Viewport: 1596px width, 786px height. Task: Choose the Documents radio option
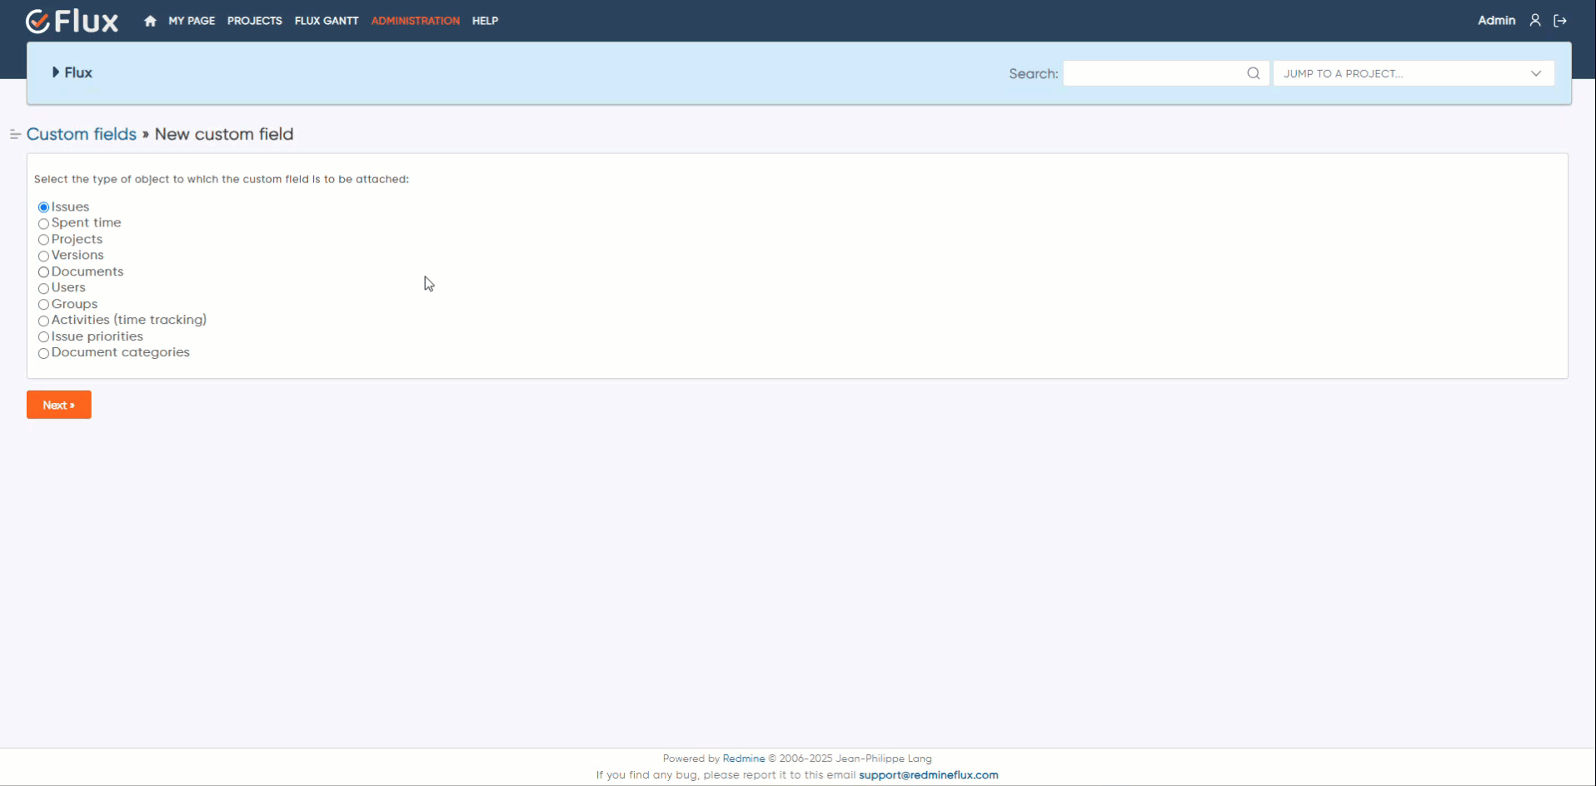[43, 272]
